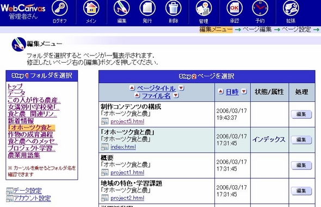Screen dimensions: 321x207
Task: Click the 発行 document icon
Action: 147,8
